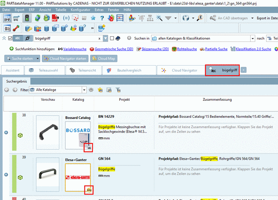Click the database with question mark icon
The image size is (278, 200).
tap(82, 28)
